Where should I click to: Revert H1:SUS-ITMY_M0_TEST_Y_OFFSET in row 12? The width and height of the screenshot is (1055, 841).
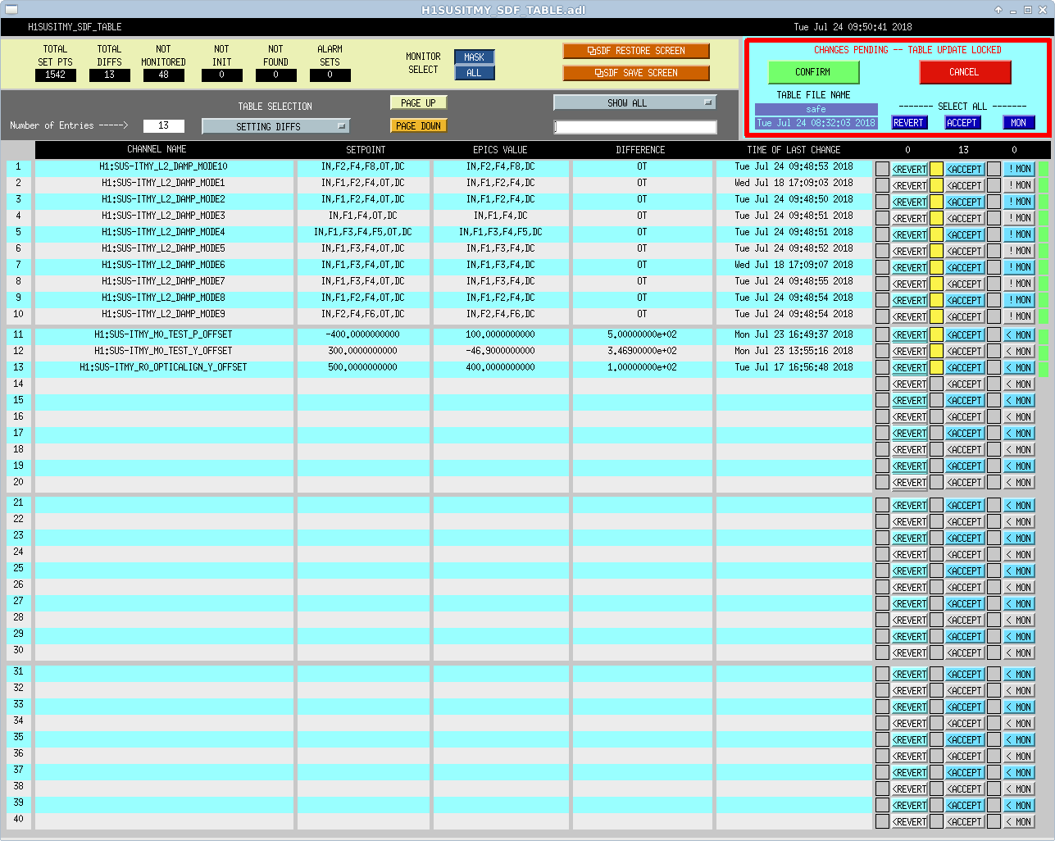coord(909,351)
